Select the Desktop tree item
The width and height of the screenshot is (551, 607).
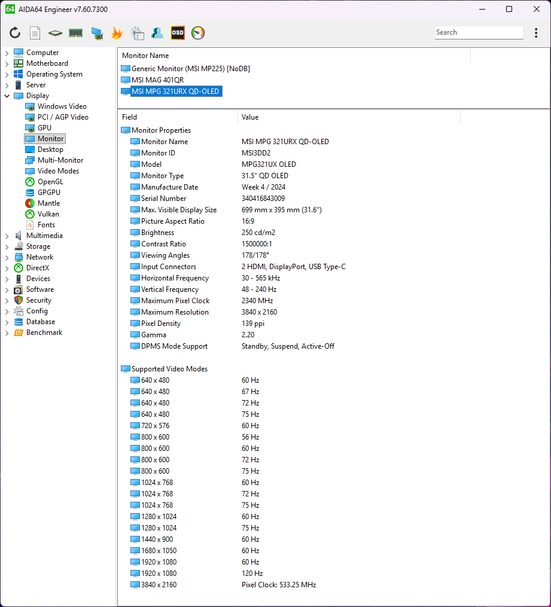tap(50, 150)
